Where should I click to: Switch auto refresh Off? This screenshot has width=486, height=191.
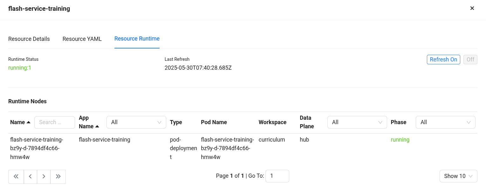pyautogui.click(x=470, y=60)
